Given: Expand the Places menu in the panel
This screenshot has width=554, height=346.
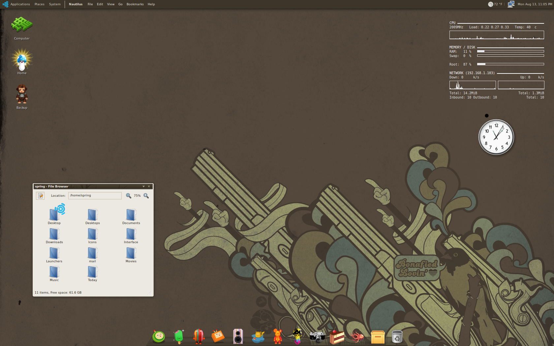Looking at the screenshot, I should coord(39,4).
